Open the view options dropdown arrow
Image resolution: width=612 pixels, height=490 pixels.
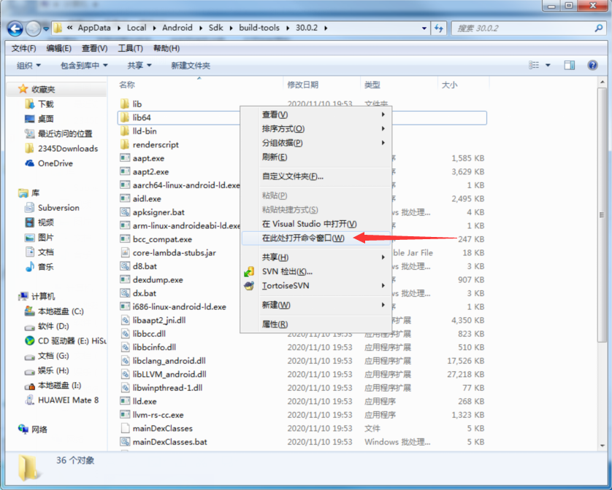(548, 65)
